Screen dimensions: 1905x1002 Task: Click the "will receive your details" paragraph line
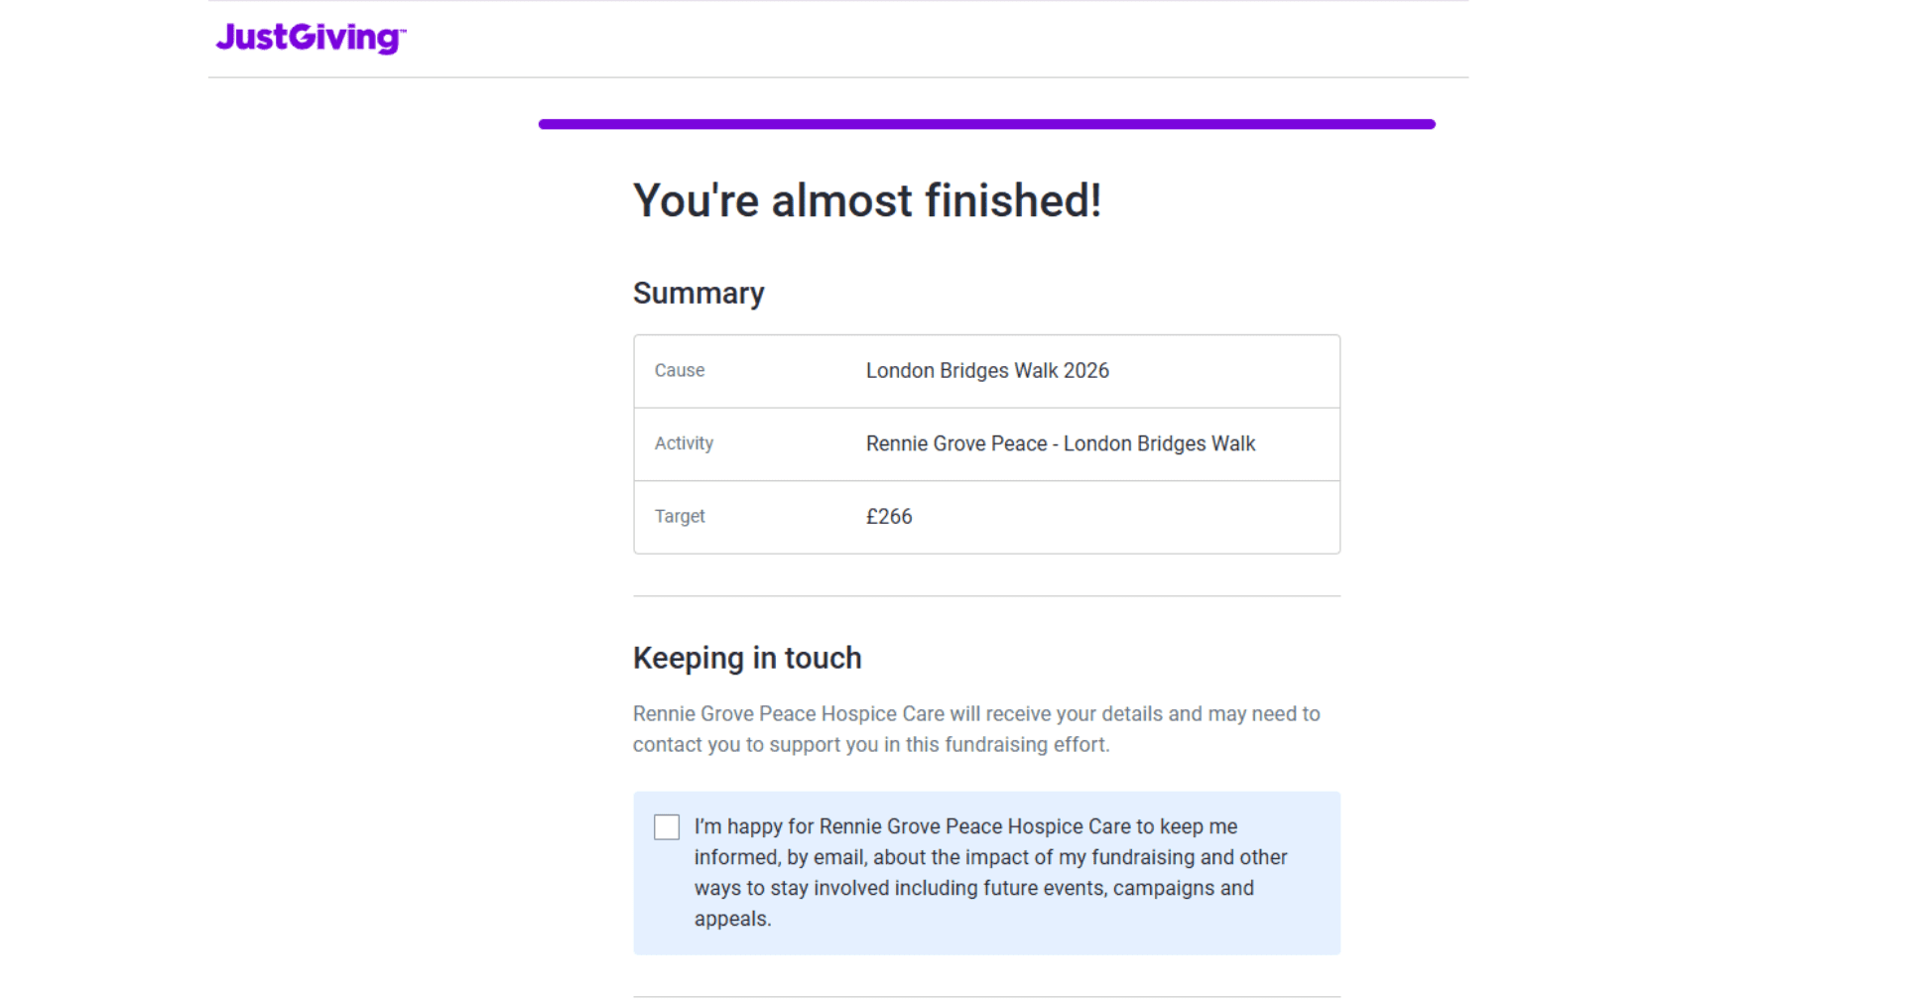tap(976, 714)
